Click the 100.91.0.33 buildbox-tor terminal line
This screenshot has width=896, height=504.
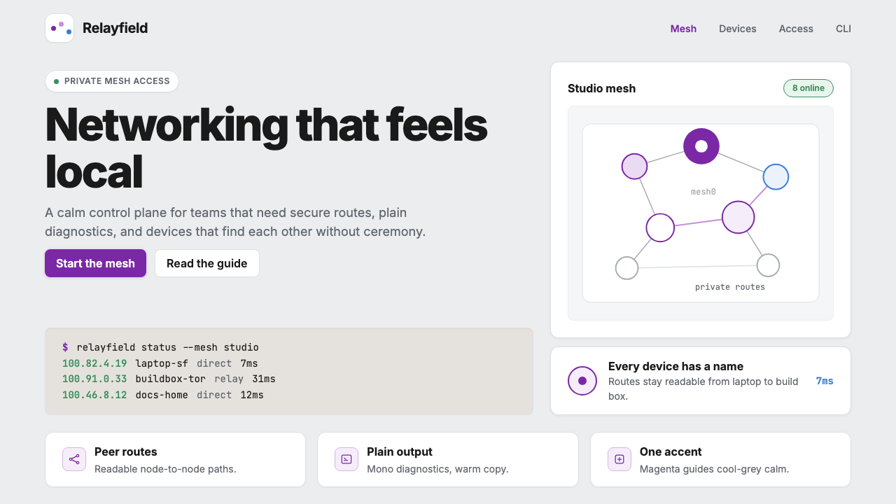coord(169,379)
